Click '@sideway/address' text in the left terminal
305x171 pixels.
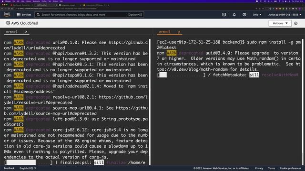[x=33, y=92]
